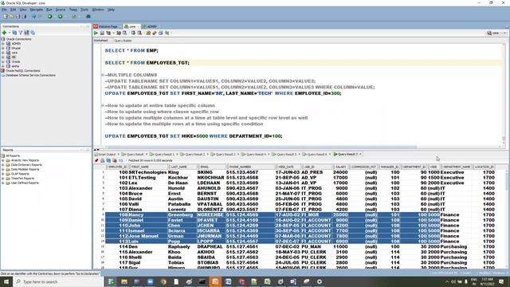Select the row for employee Den Raphaely
Viewport: 510px width, 287px height.
(x=300, y=246)
